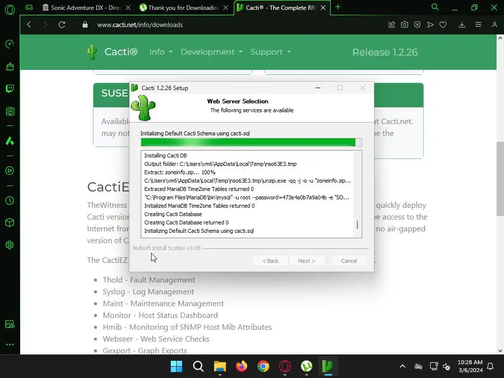Viewport: 504px width, 378px height.
Task: Select 'Installing Cacti DB' log line
Action: click(165, 156)
